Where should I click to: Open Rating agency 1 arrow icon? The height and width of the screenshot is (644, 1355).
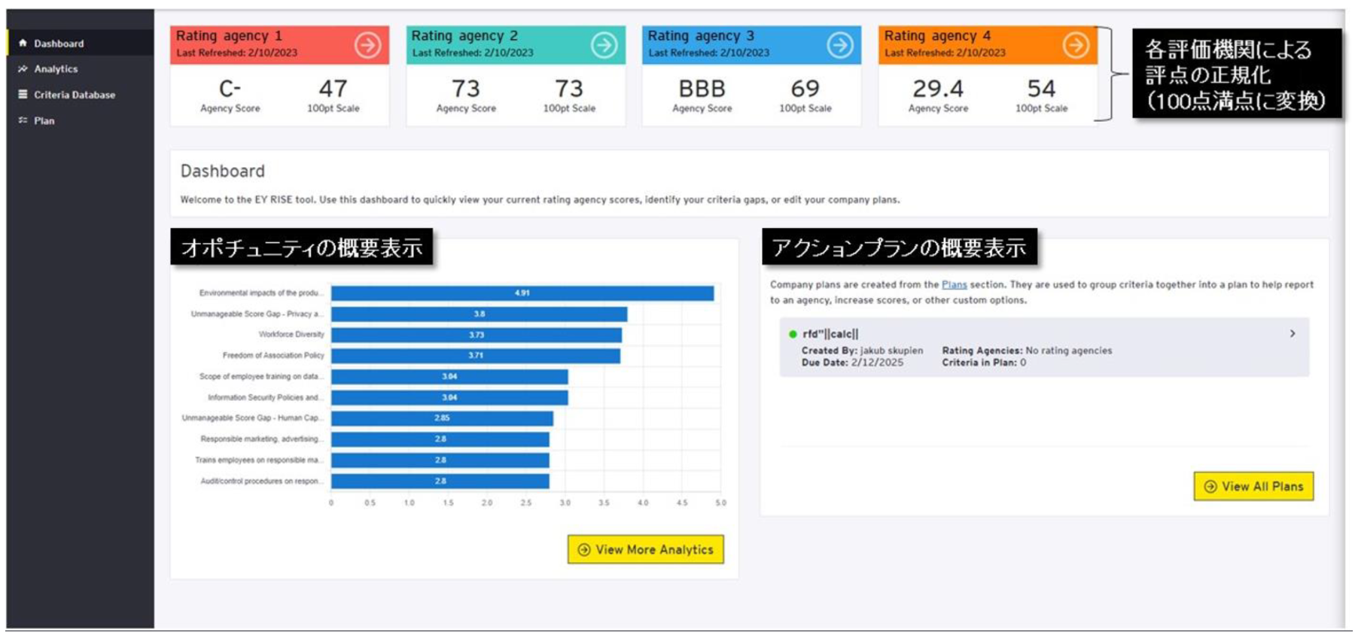click(367, 45)
